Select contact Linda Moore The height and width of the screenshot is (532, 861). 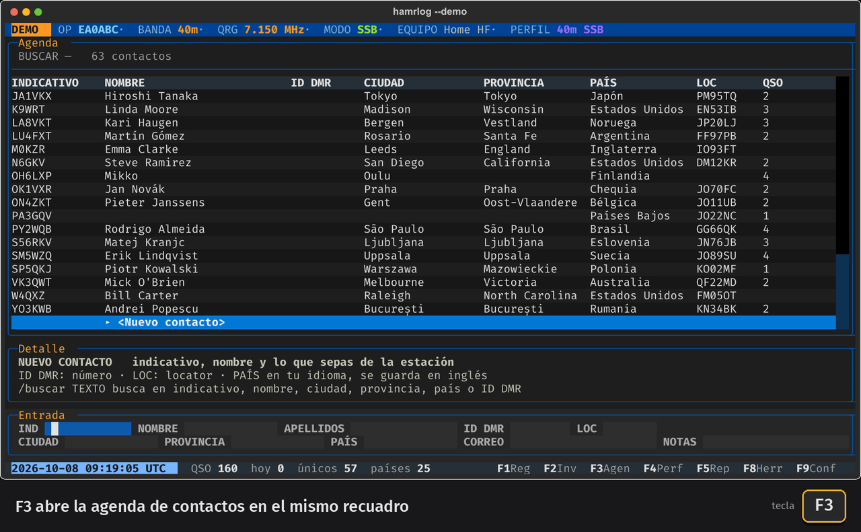141,110
